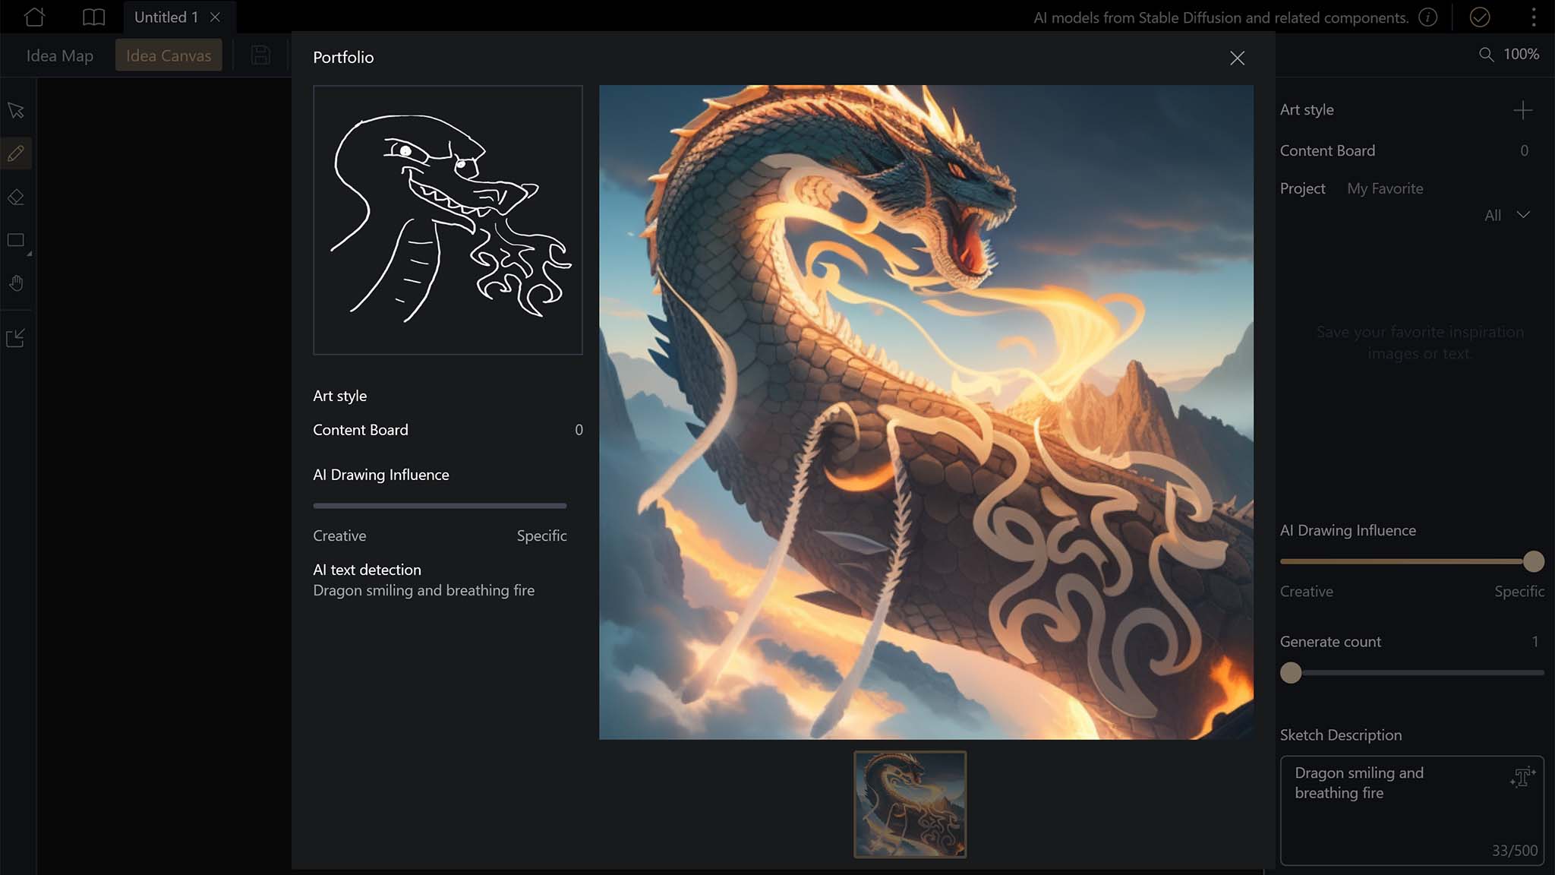Screen dimensions: 1555x875
Task: Close the Portfolio dialog
Action: [1237, 58]
